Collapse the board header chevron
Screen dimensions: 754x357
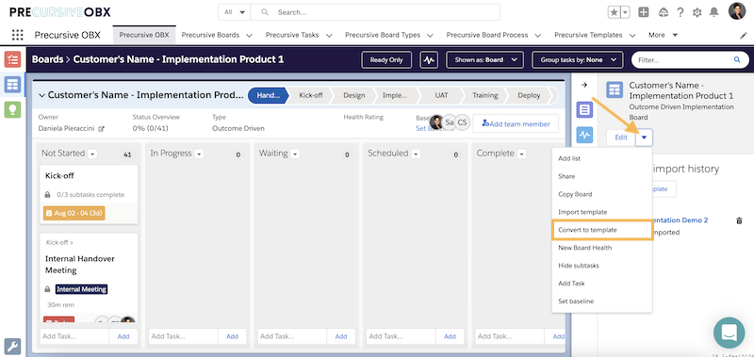(41, 96)
